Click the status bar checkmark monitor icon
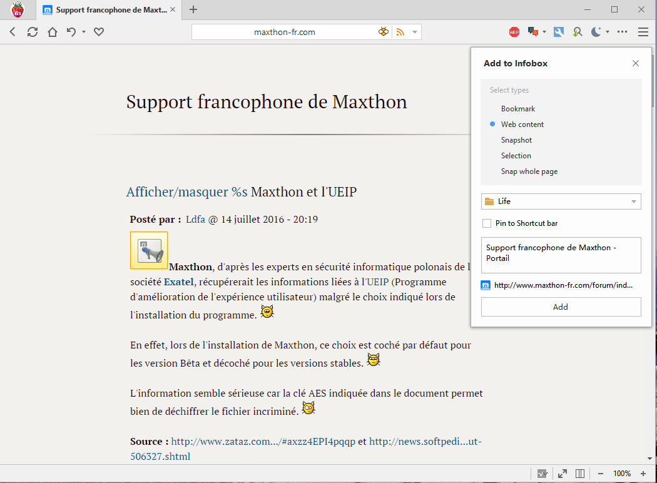This screenshot has width=657, height=483. [542, 474]
